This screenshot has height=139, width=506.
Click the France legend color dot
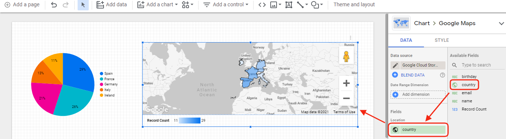click(x=101, y=79)
